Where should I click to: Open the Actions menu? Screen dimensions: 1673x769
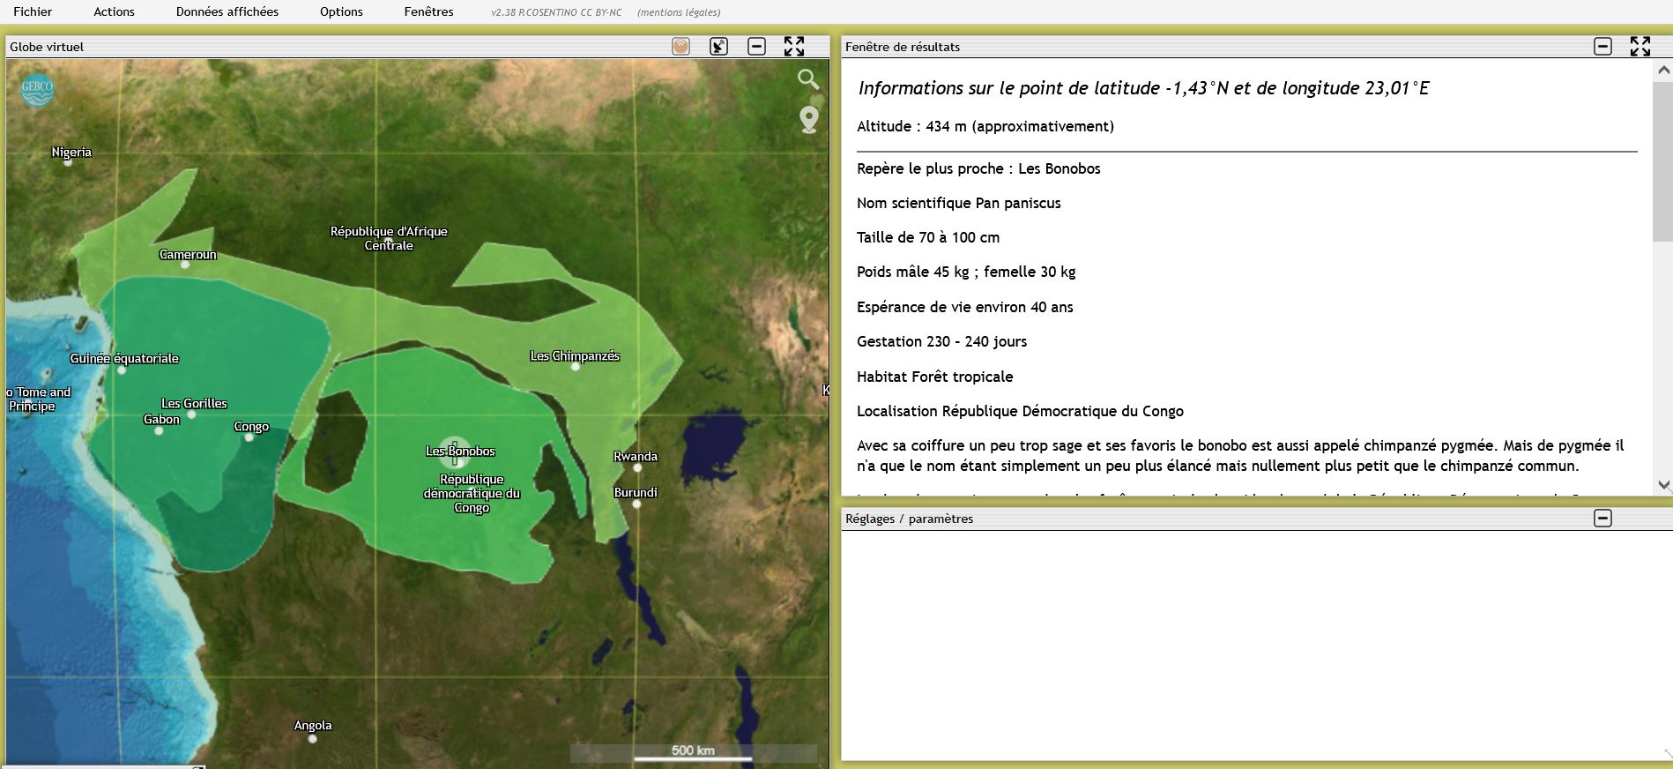[114, 11]
